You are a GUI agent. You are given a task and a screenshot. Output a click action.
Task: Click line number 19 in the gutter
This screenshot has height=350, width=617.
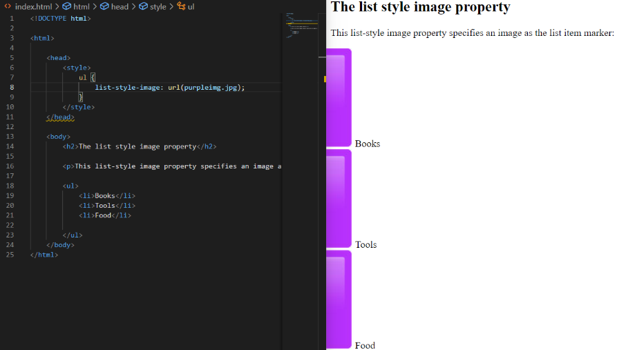point(10,195)
